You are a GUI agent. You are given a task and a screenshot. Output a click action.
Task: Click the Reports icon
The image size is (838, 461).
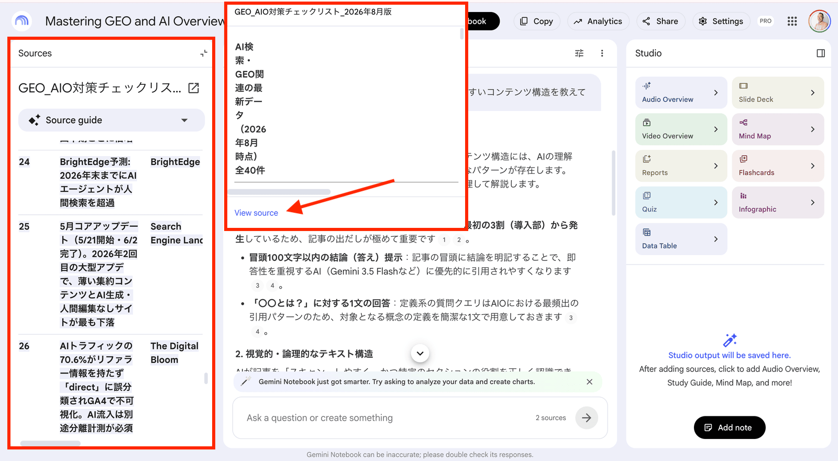pyautogui.click(x=647, y=159)
